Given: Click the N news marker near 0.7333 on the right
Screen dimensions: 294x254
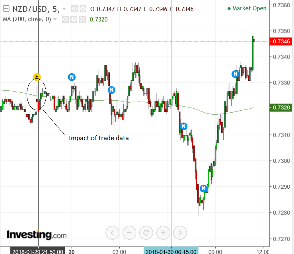Looking at the screenshot, I should (235, 74).
